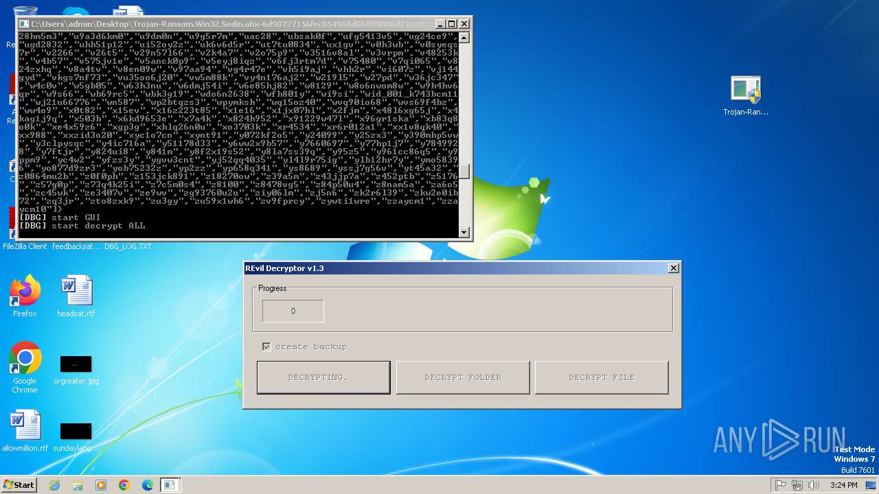The width and height of the screenshot is (879, 494).
Task: Click the console window scroll up arrow
Action: tap(464, 36)
